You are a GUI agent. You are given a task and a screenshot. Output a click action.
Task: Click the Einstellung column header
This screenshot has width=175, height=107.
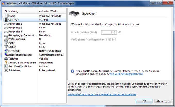21,11
